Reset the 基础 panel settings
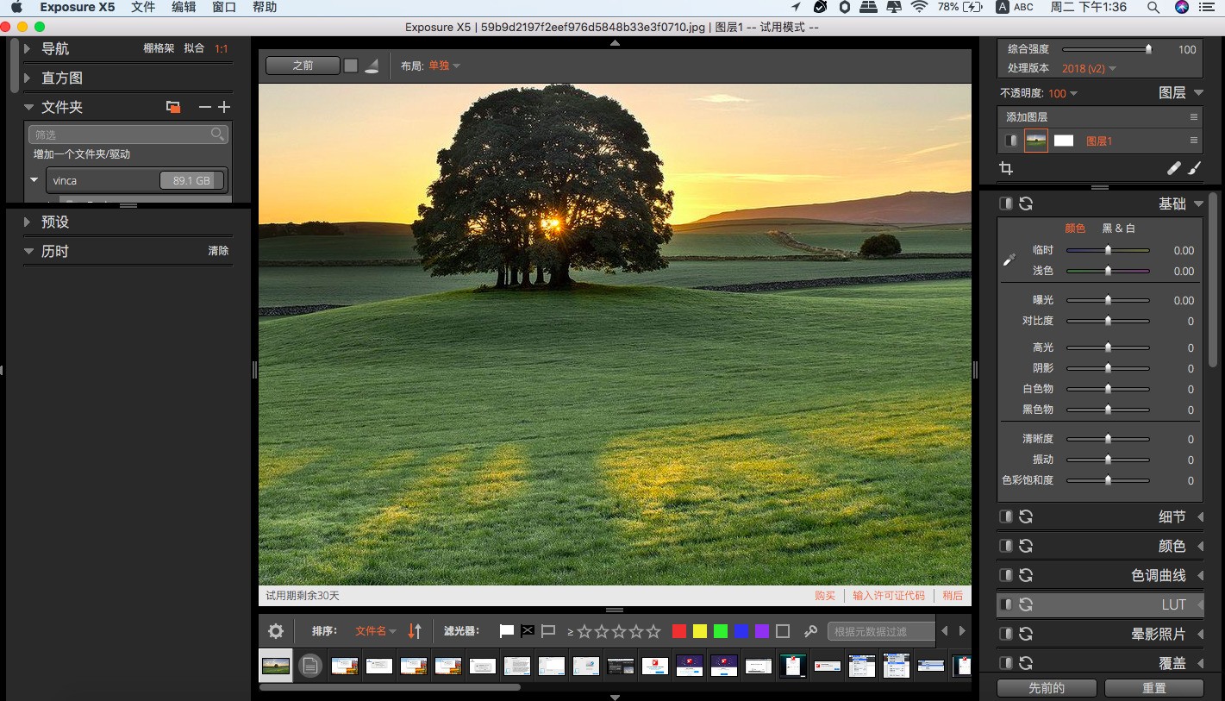 point(1026,203)
